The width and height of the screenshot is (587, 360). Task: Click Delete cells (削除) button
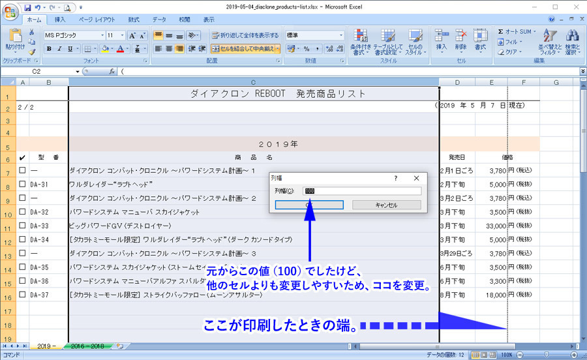[461, 40]
